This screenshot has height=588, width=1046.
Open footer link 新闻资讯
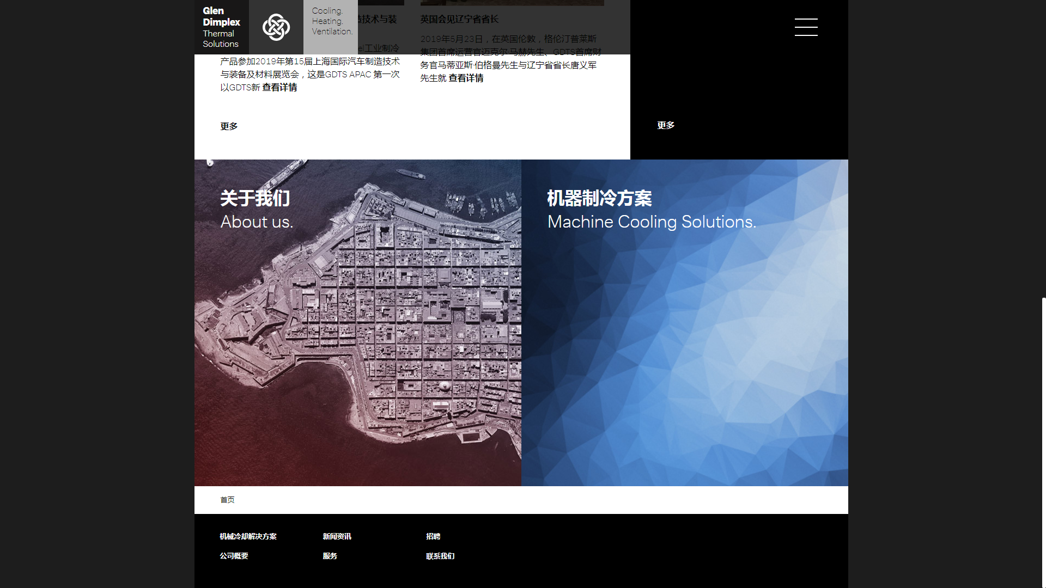pos(337,536)
